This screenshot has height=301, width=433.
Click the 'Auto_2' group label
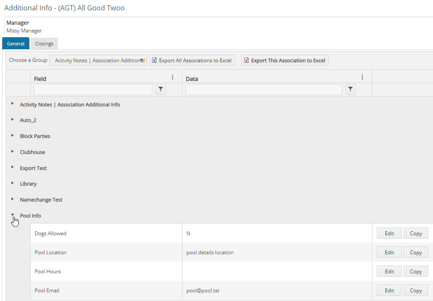click(x=28, y=120)
